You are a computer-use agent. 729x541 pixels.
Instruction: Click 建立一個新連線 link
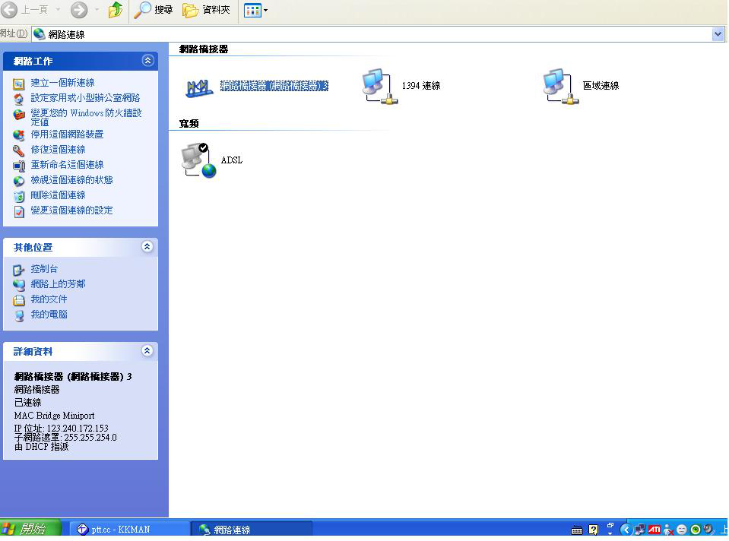62,83
